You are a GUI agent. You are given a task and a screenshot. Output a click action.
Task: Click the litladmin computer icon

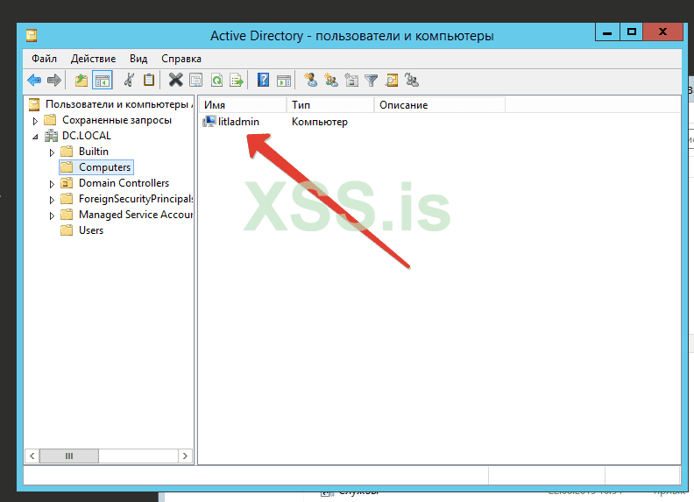click(209, 121)
